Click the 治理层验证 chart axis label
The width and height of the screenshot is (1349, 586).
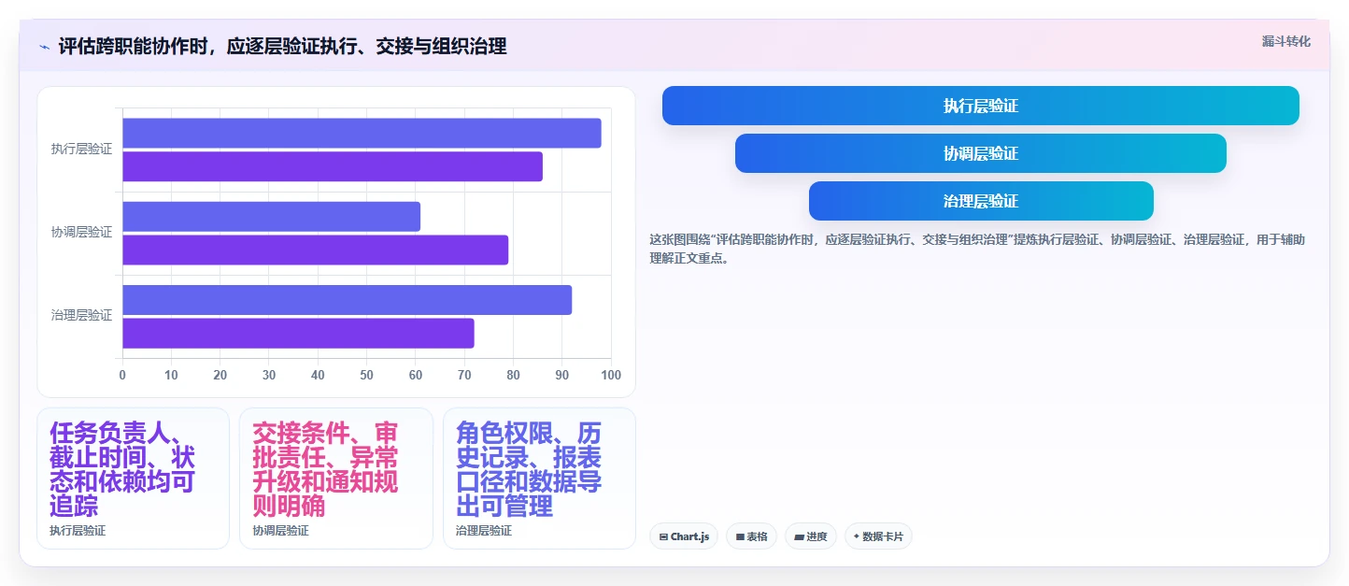[x=81, y=315]
